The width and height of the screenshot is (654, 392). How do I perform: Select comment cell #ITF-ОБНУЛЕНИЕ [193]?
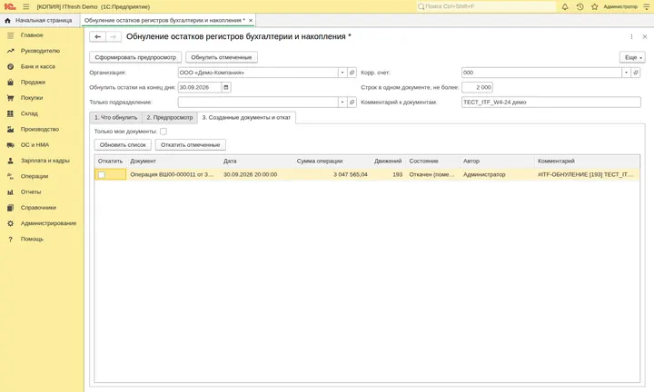pyautogui.click(x=587, y=175)
